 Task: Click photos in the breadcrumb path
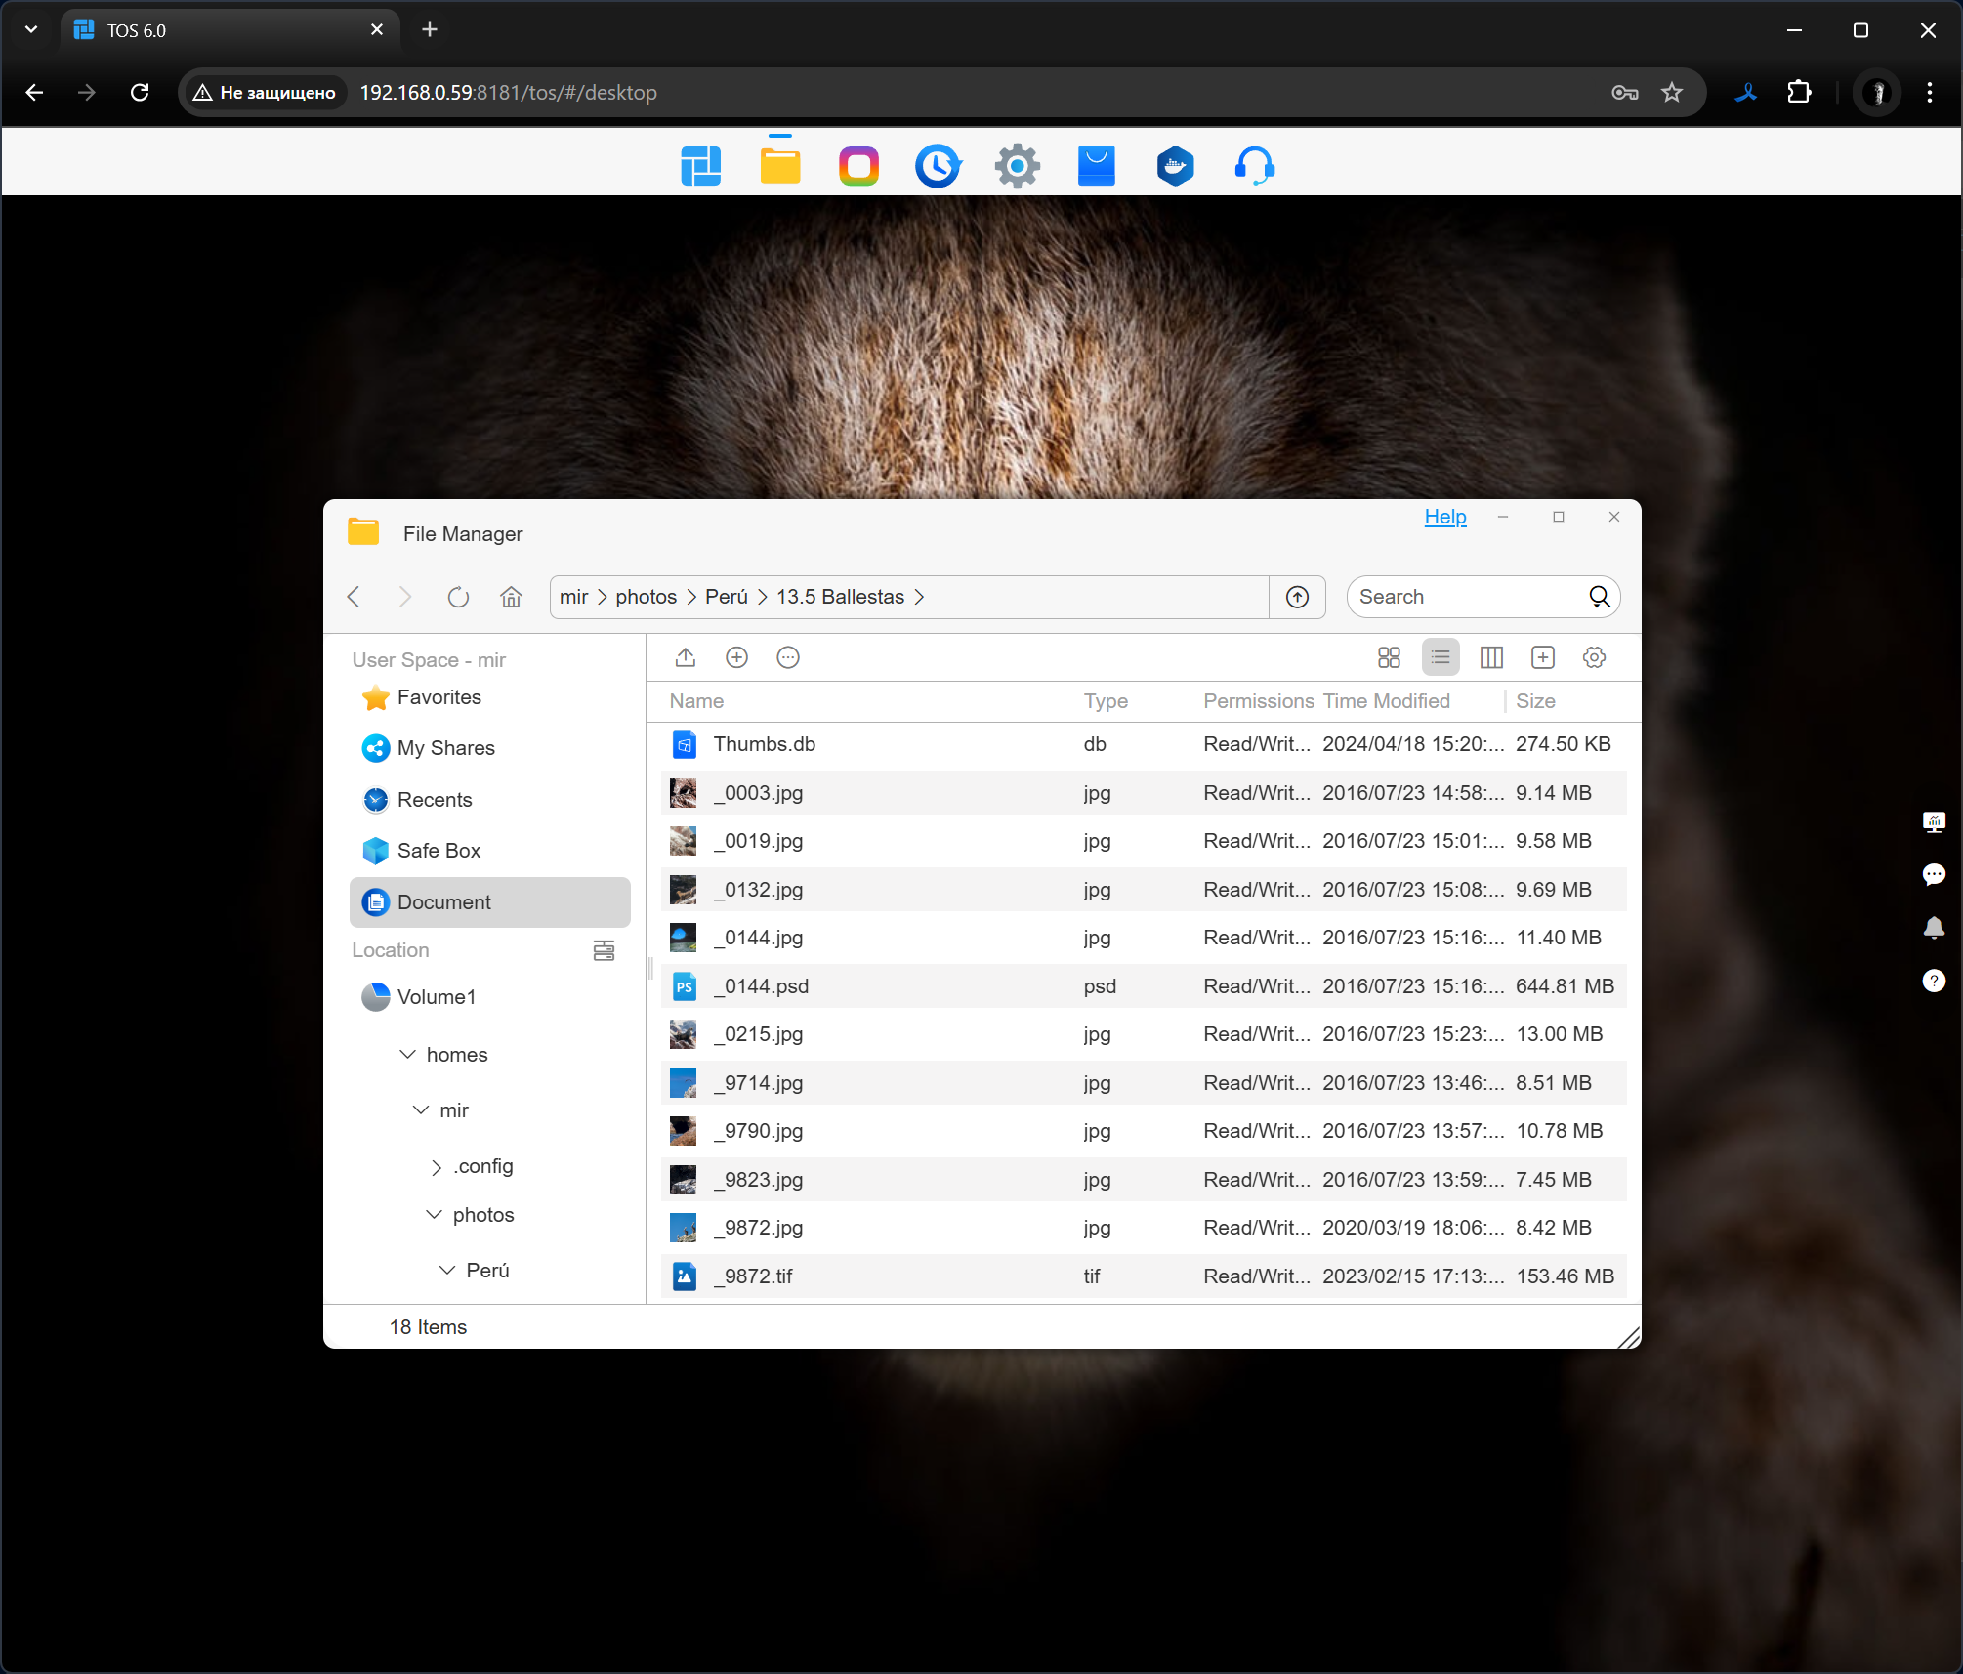tap(646, 597)
